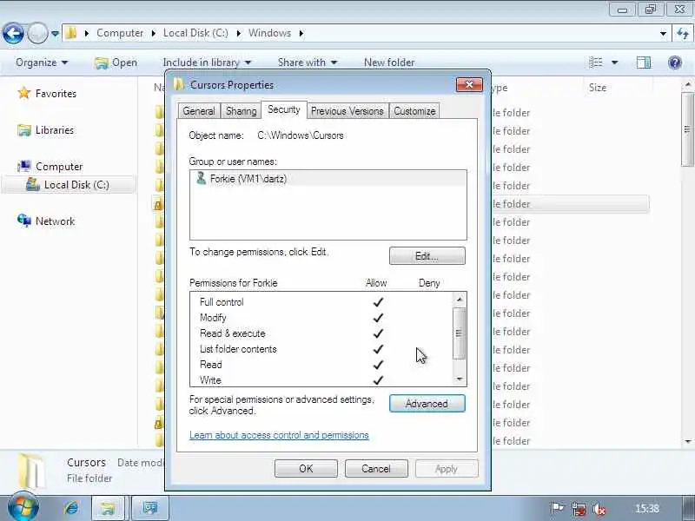Select Windows in the address breadcrumb
This screenshot has height=521, width=695.
click(269, 33)
